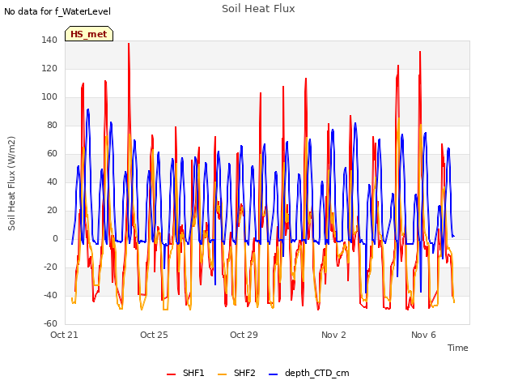Click the red SHF1 legend swatch

[171, 374]
